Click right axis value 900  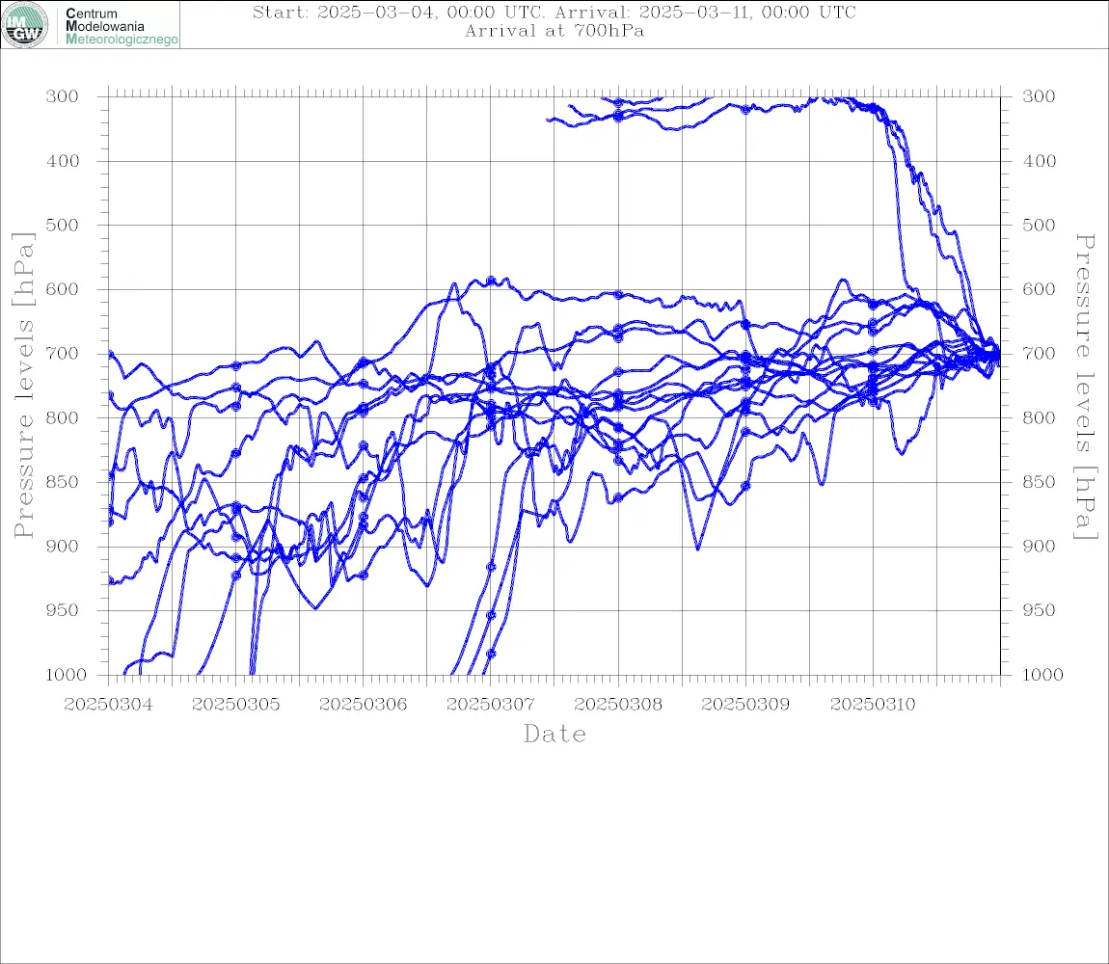click(1039, 546)
